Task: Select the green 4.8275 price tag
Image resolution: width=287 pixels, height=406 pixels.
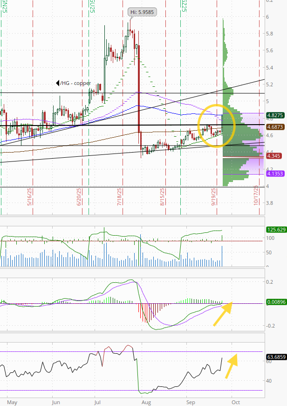Action: 276,115
